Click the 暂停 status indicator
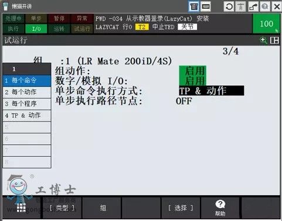The image size is (282, 221). point(59,19)
